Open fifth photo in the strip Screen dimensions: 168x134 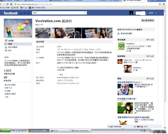click(105, 33)
